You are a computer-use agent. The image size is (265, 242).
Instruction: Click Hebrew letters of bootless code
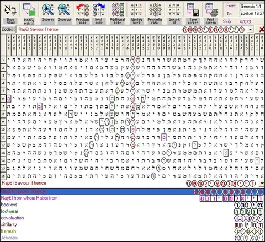[x=249, y=205]
